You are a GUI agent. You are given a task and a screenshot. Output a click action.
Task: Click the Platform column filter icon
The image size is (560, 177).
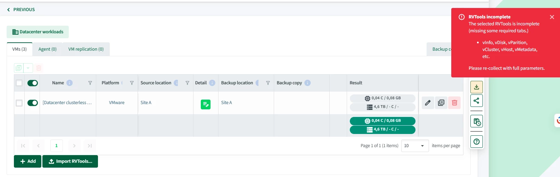click(132, 83)
